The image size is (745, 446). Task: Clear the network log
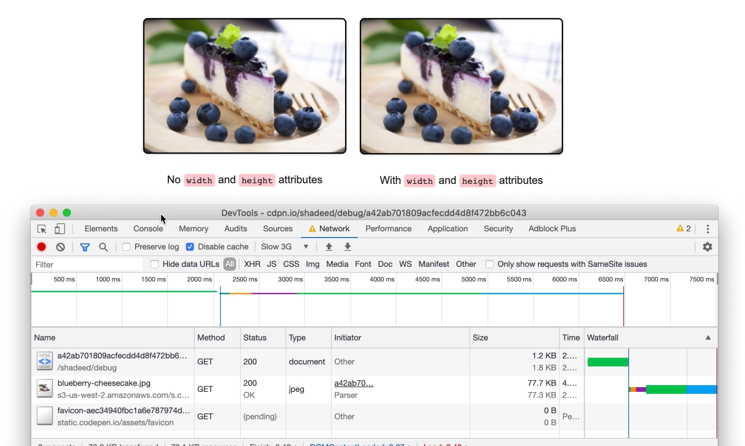click(x=60, y=247)
